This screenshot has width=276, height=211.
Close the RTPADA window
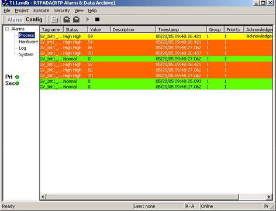pyautogui.click(x=270, y=3)
